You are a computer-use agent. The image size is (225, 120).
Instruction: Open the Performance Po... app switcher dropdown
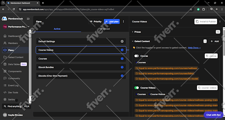click(16, 27)
